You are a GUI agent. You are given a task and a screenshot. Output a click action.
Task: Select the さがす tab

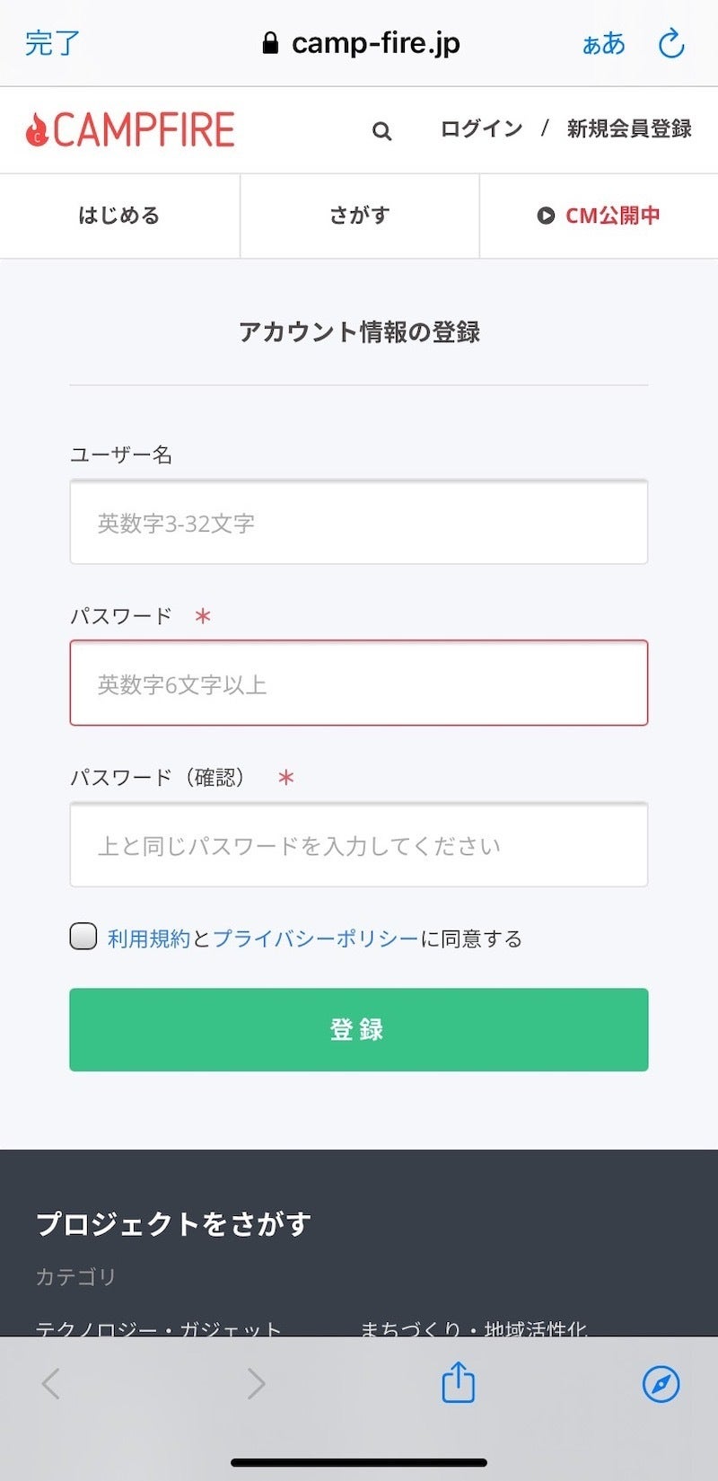[359, 216]
